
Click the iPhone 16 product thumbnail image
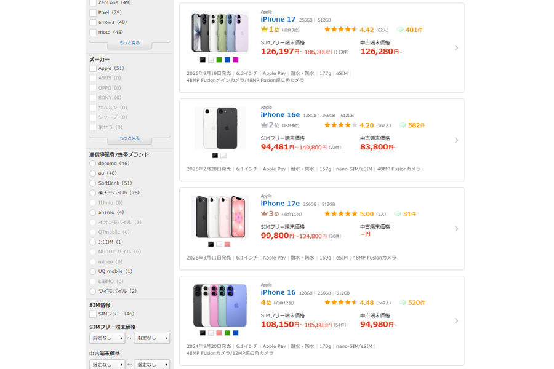click(x=220, y=306)
